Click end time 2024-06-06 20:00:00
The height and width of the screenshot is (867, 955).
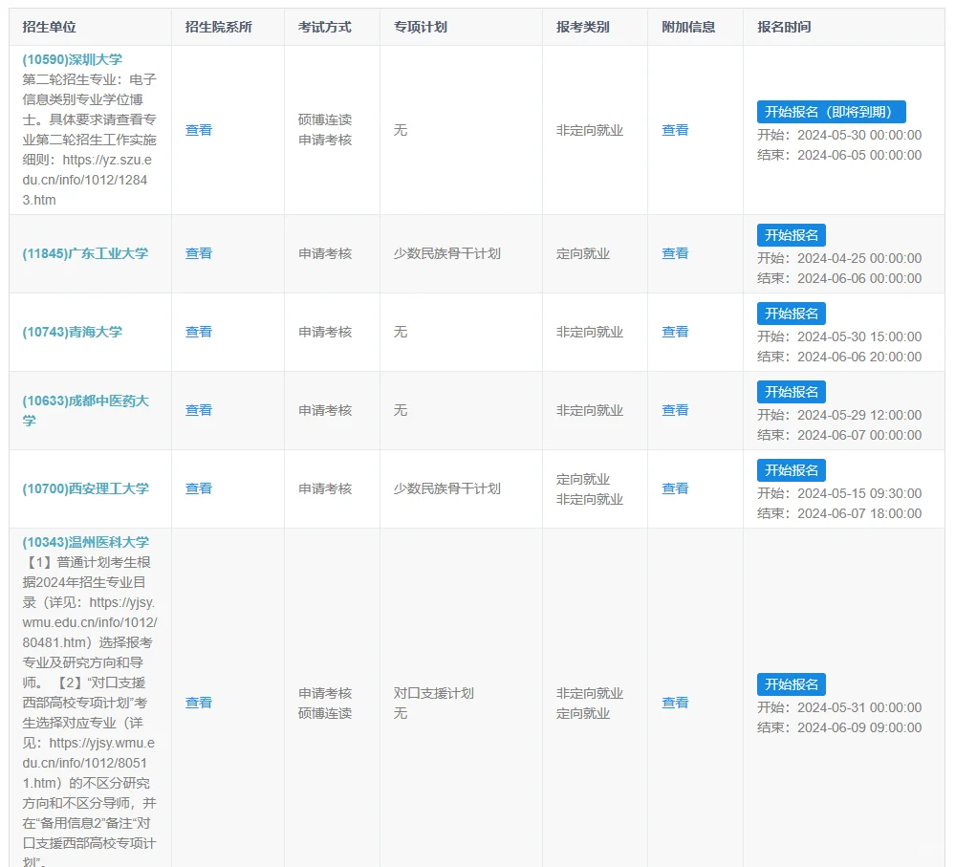[x=859, y=357]
